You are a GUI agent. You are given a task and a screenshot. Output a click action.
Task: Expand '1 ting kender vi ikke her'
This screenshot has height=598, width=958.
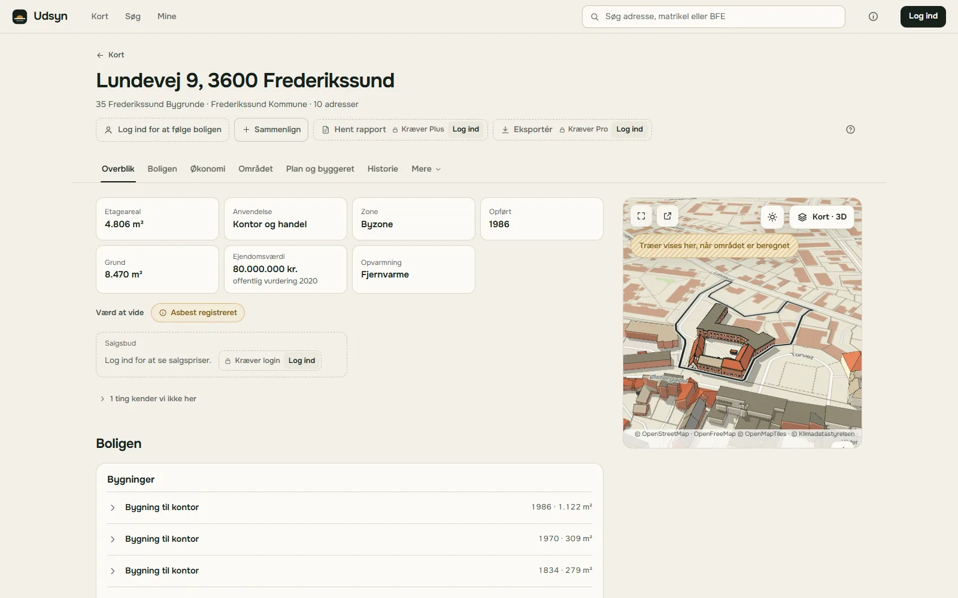148,399
